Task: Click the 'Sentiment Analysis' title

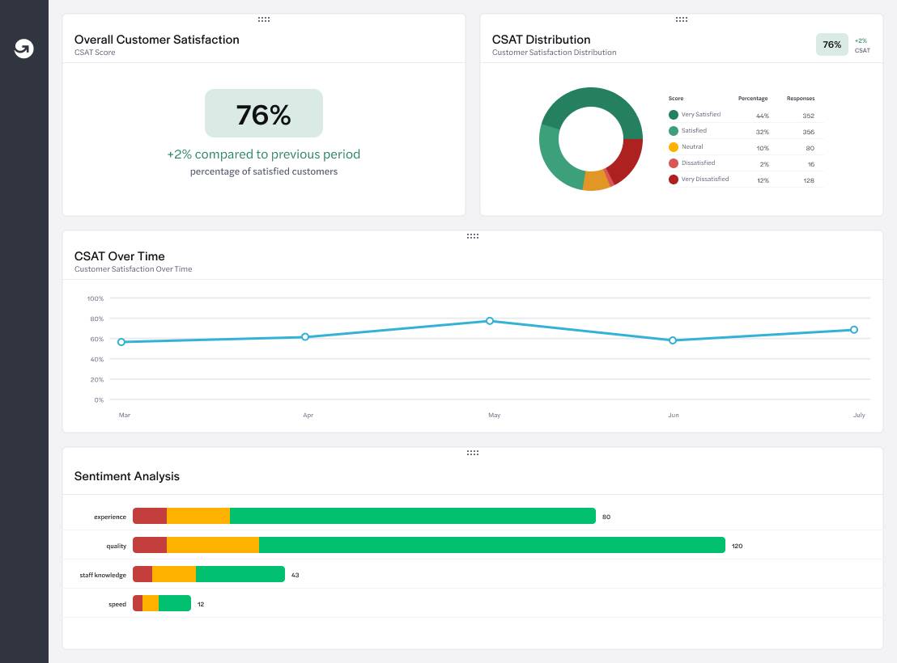Action: click(127, 476)
